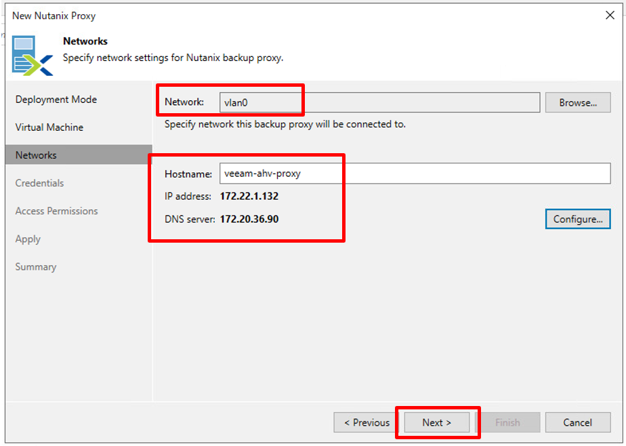
Task: Click the greyed-out Finish button
Action: click(x=507, y=422)
